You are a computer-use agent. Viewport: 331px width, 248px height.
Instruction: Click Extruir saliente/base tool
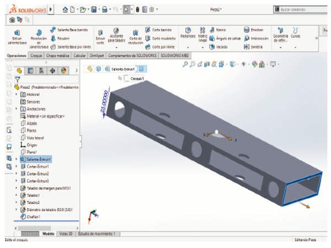pyautogui.click(x=17, y=37)
